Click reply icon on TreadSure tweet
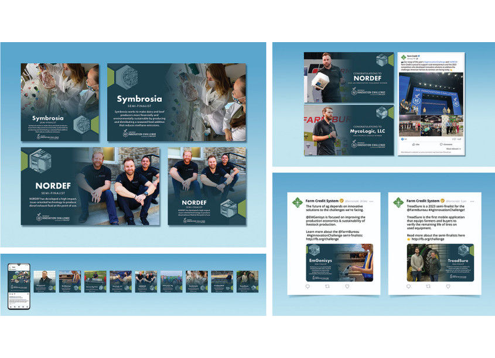Image resolution: width=495 pixels, height=358 pixels. click(x=408, y=287)
